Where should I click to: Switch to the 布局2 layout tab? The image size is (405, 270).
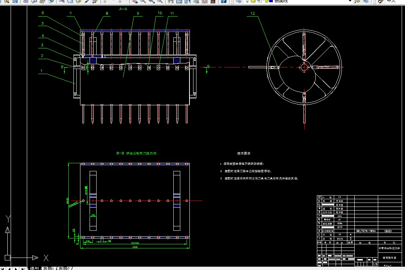(x=64, y=268)
